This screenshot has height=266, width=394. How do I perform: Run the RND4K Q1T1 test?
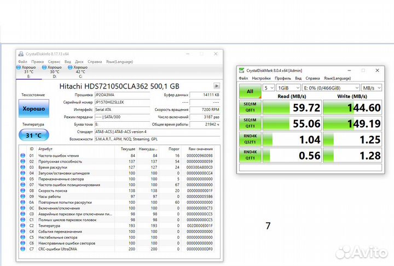tap(250, 155)
